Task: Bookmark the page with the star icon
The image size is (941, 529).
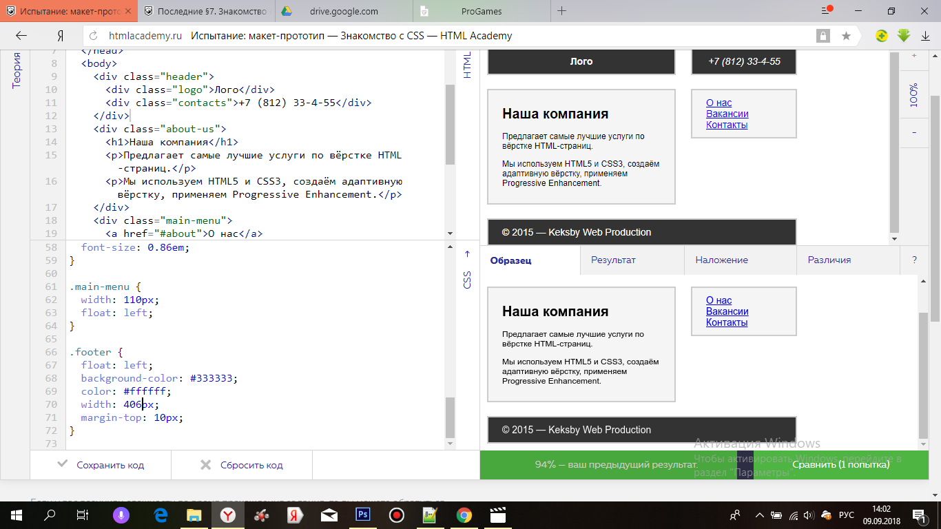Action: [x=846, y=36]
